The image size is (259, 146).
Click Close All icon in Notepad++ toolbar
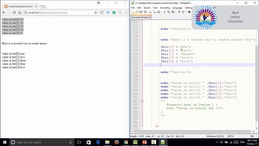[154, 12]
